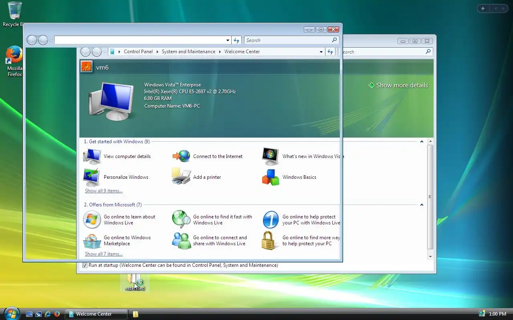Click Forward button in Welcome Center window

(97, 52)
